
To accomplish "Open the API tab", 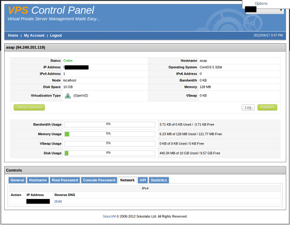I will 143,180.
